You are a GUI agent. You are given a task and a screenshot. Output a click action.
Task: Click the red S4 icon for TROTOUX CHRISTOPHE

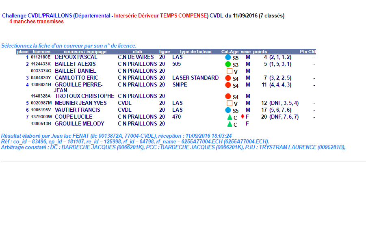228,96
